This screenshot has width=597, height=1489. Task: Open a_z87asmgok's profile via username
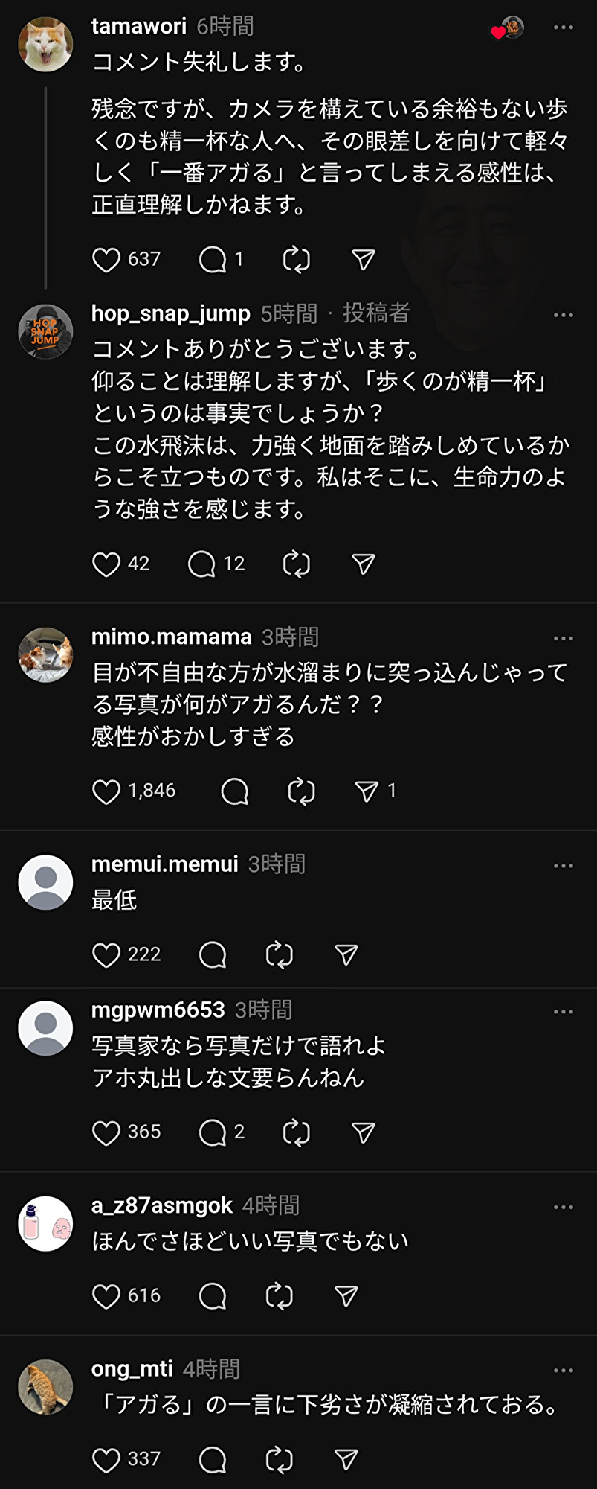[161, 1205]
